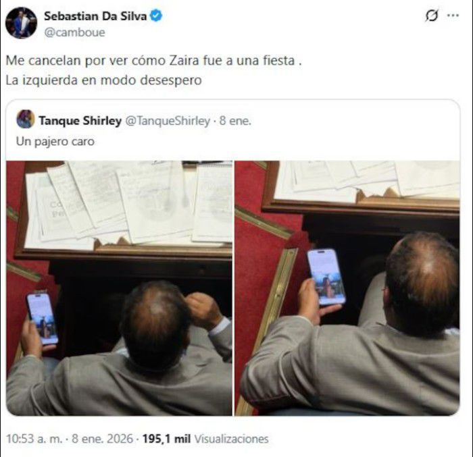The image size is (473, 457).
Task: Open Tanque Shirley's small avatar
Action: tap(26, 119)
